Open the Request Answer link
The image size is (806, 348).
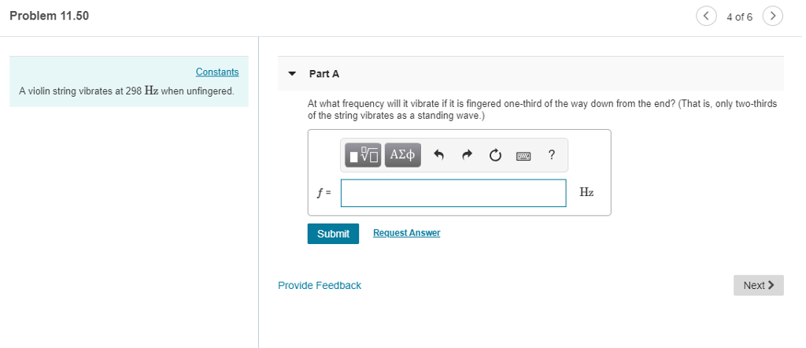click(407, 233)
